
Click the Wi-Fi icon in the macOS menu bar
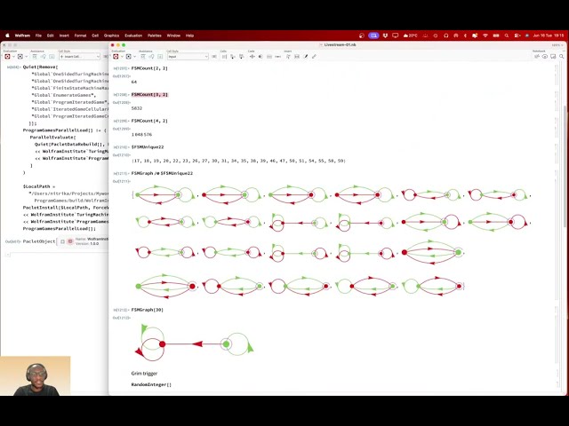485,35
